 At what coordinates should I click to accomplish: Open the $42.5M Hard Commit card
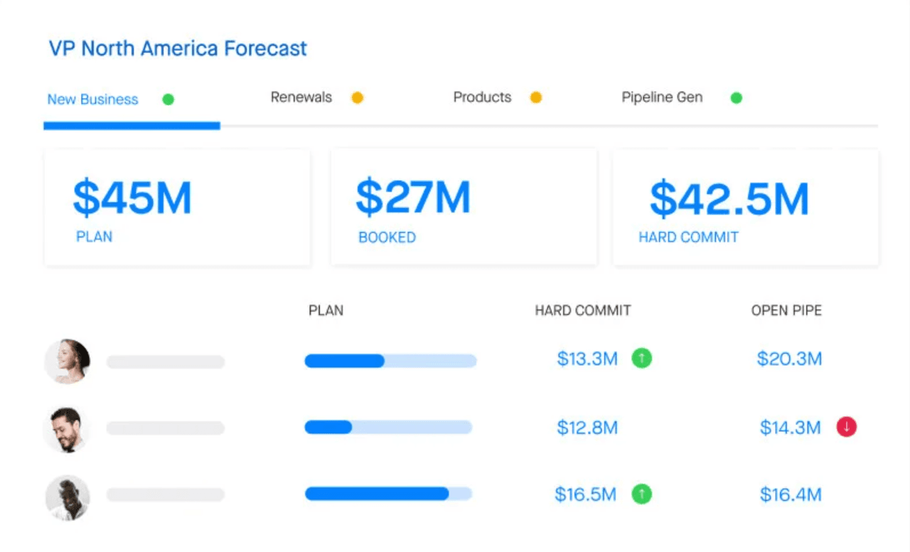[745, 208]
